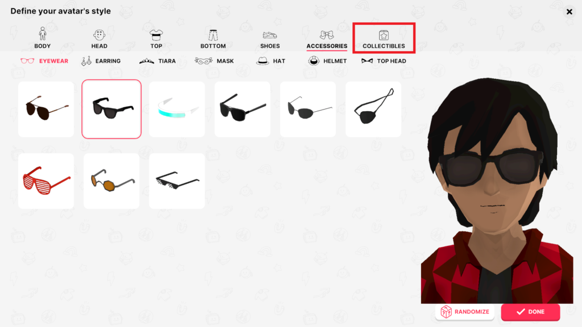Select the Accessories tab
The width and height of the screenshot is (582, 327).
pyautogui.click(x=327, y=39)
